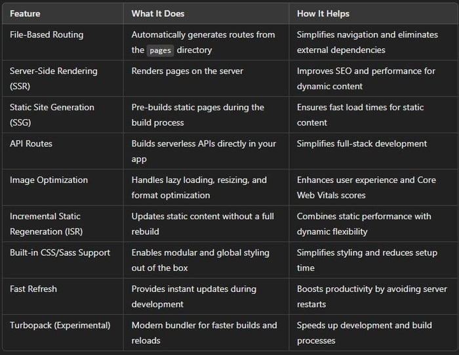Click the Image Optimization feature cell
The width and height of the screenshot is (459, 355).
point(63,188)
